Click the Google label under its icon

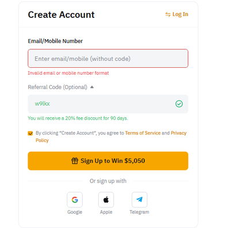click(75, 212)
